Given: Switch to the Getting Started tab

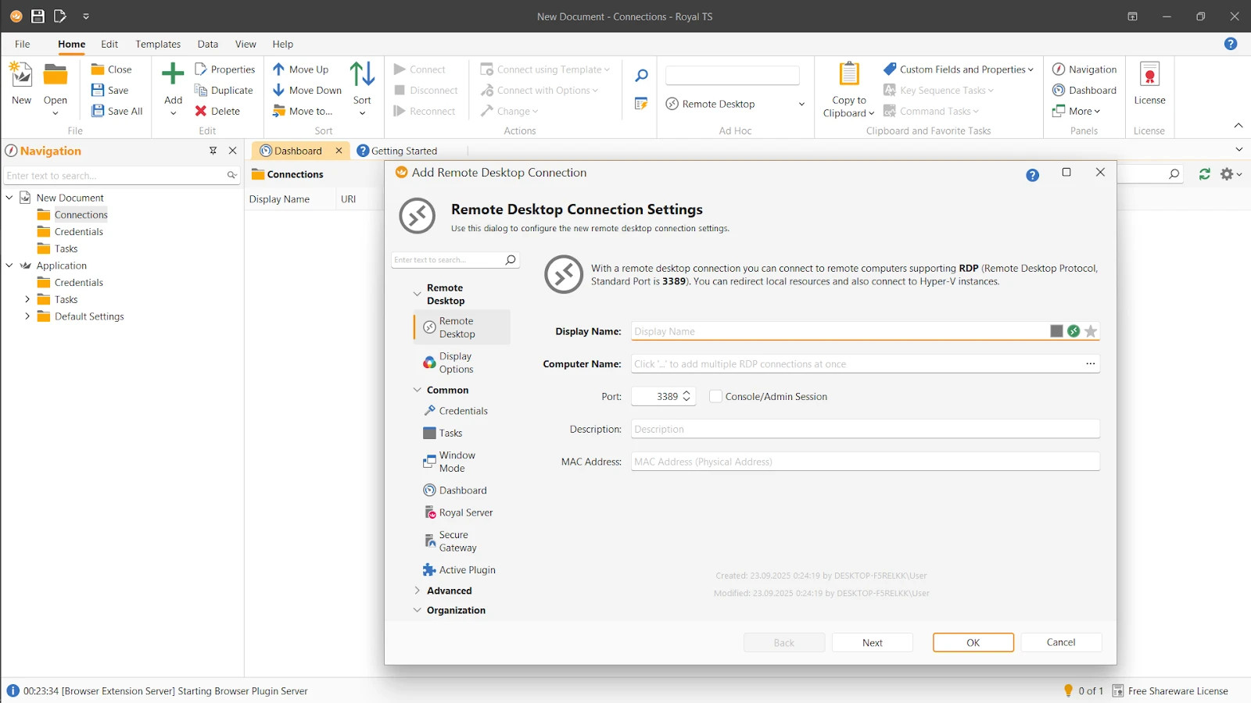Looking at the screenshot, I should click(403, 151).
